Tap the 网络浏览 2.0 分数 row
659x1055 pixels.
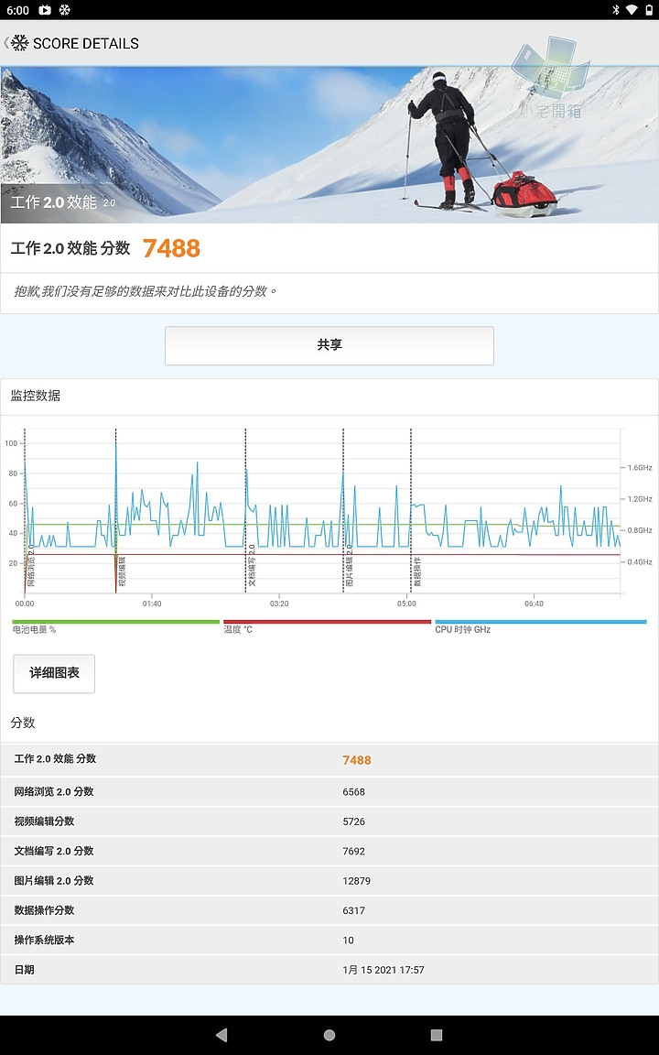(329, 792)
